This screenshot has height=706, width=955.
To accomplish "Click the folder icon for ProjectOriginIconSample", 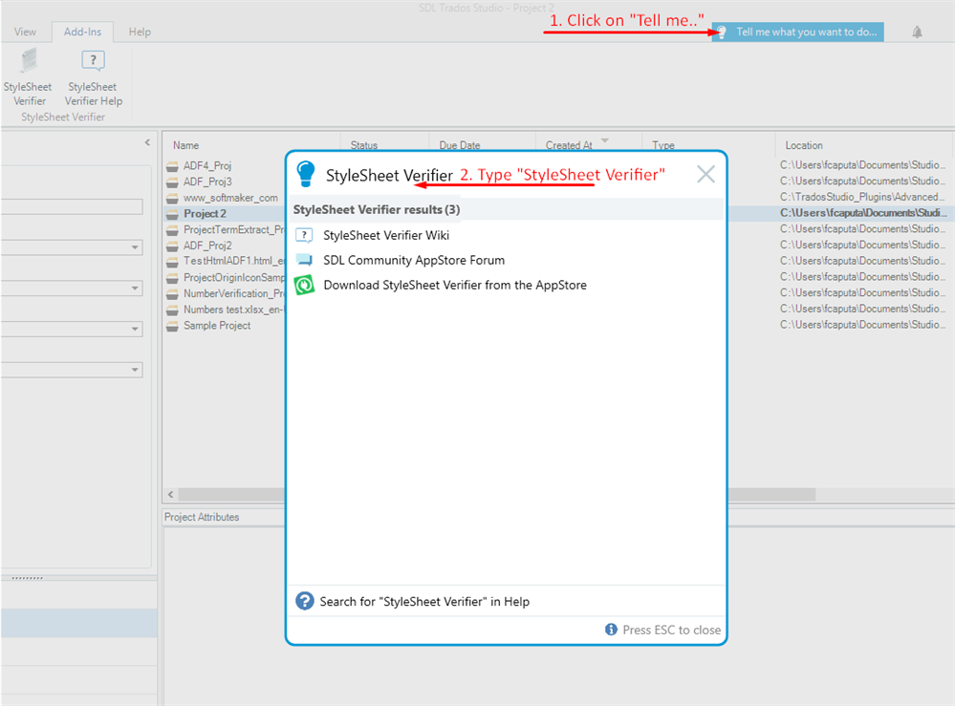I will [x=172, y=278].
